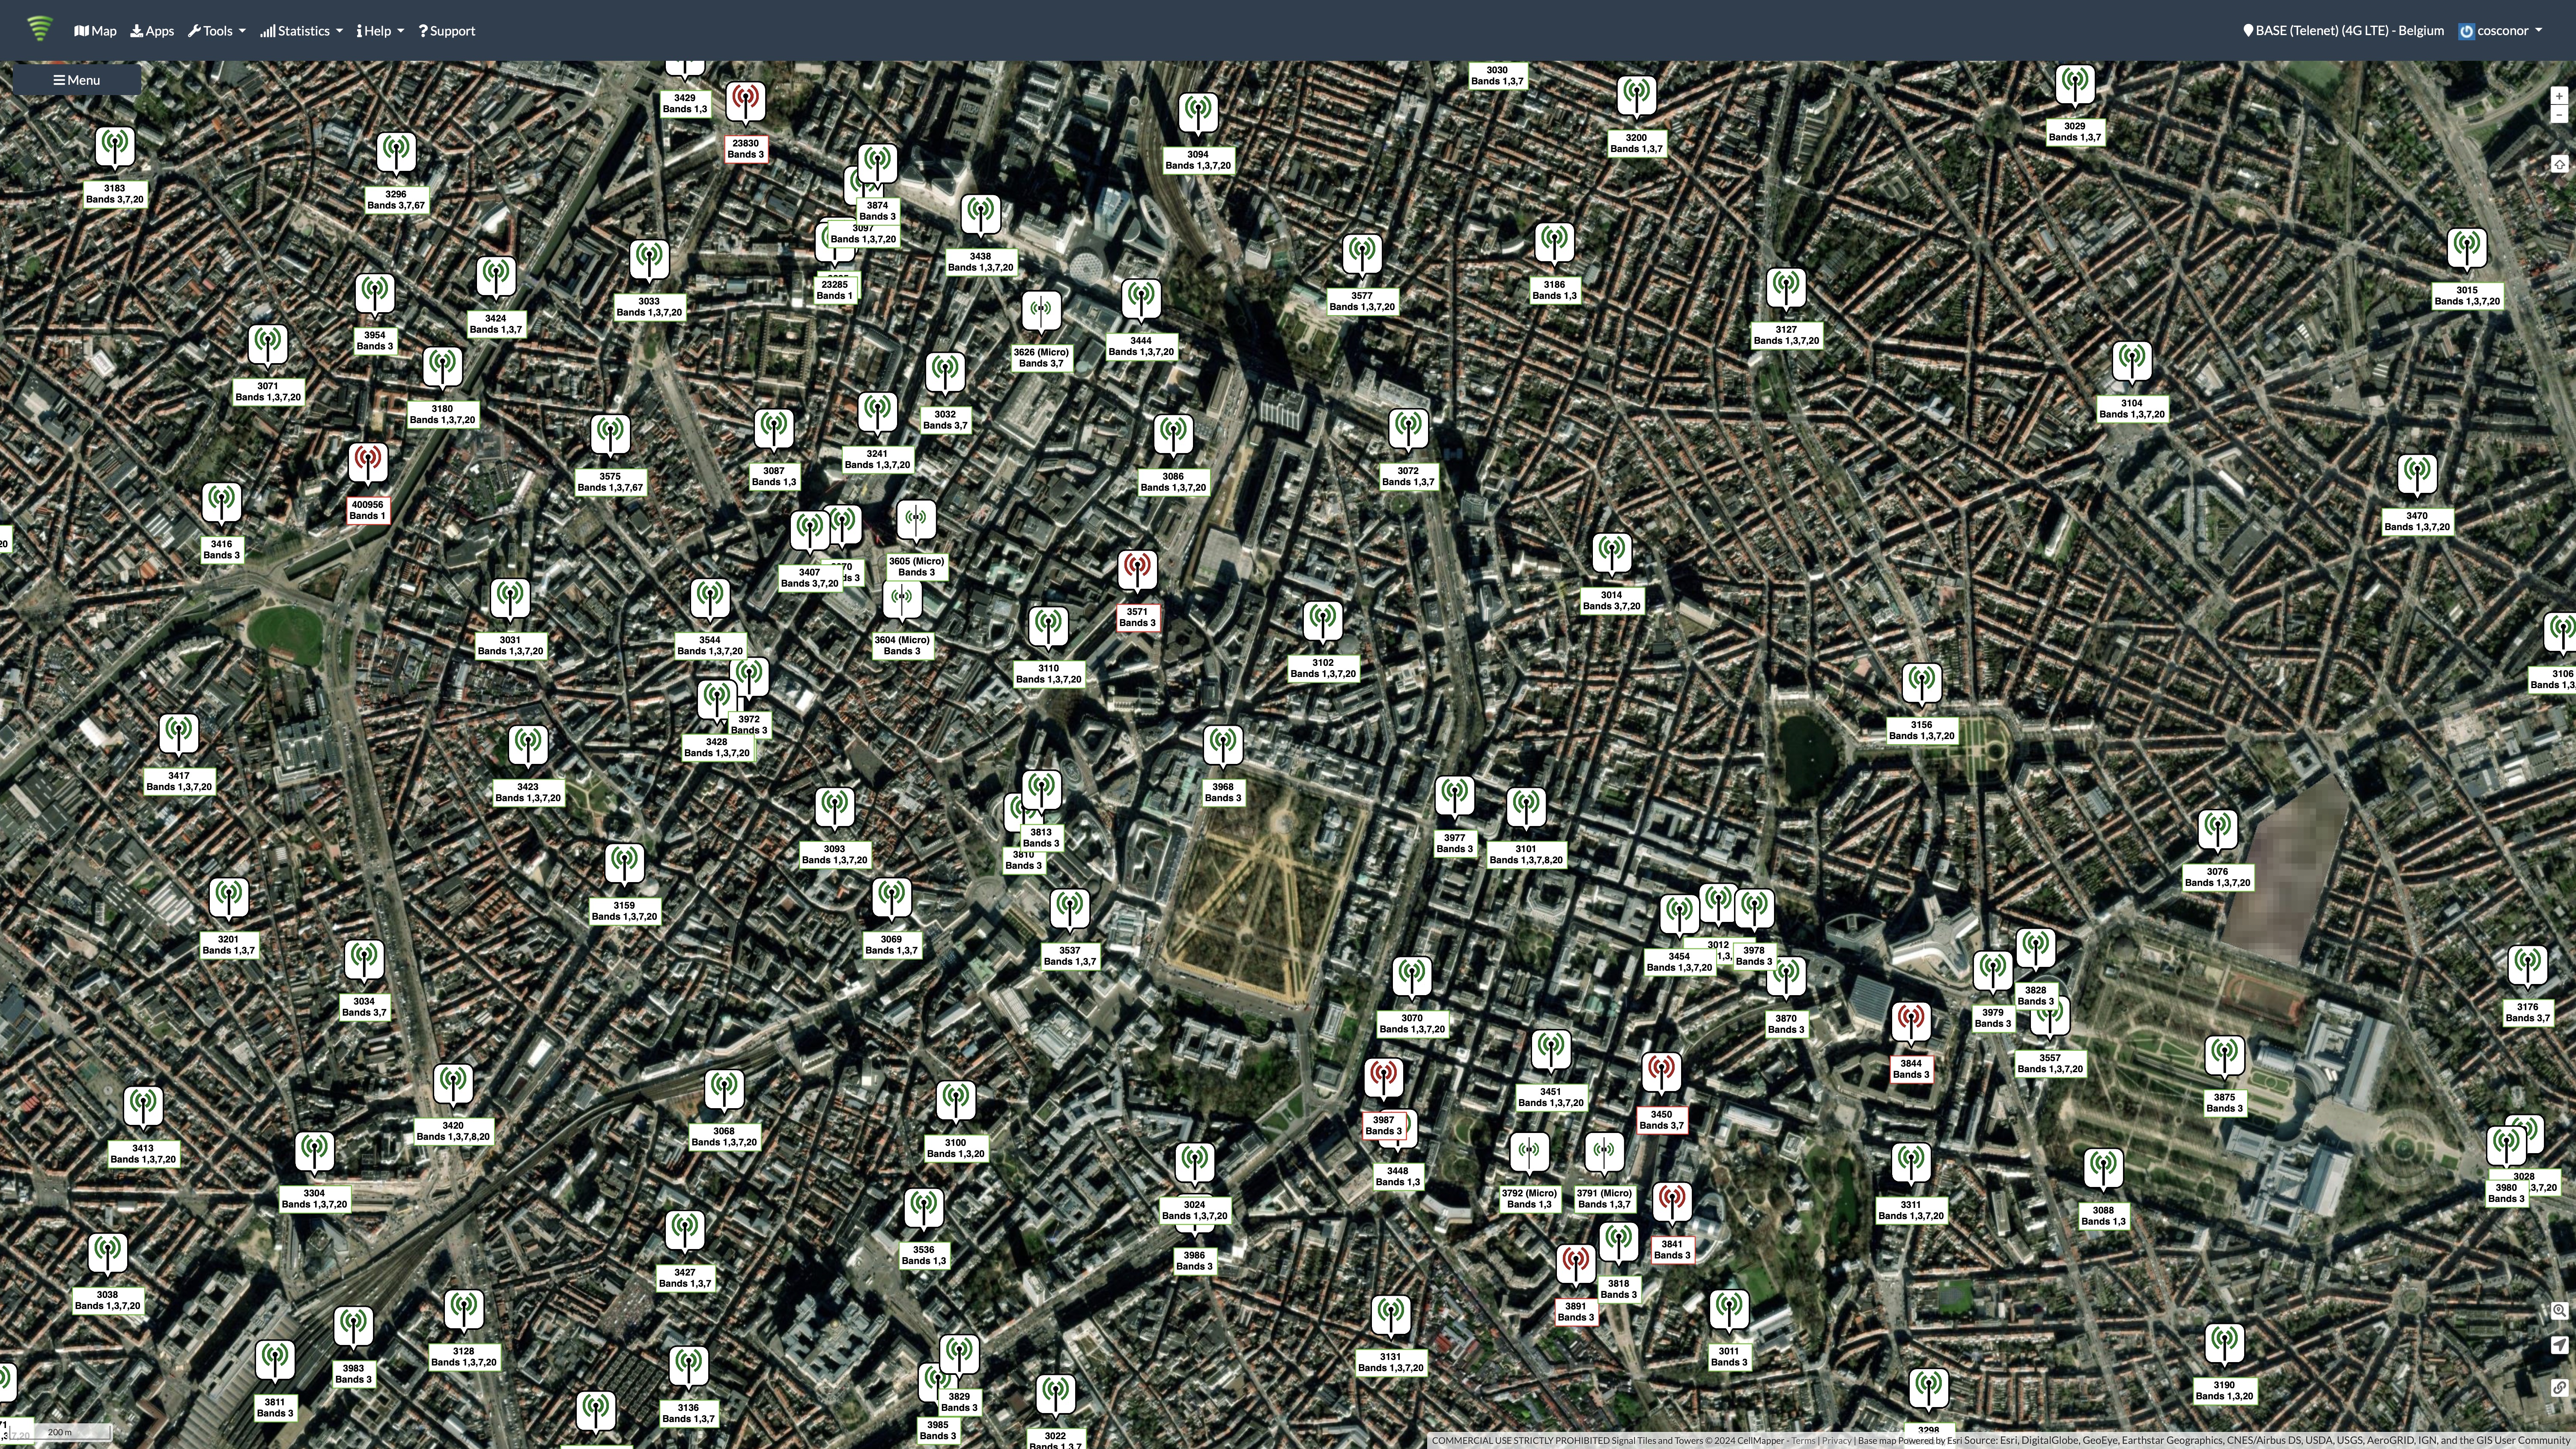Select micro cell 3626 marker icon

(1041, 313)
